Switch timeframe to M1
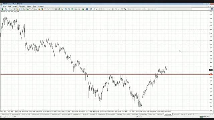Image resolution: width=214 pixels, height=120 pixels. (130, 9)
